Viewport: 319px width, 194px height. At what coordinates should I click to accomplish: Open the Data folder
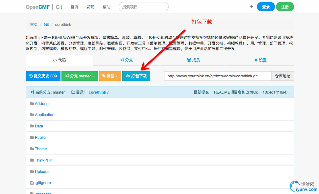coord(39,126)
